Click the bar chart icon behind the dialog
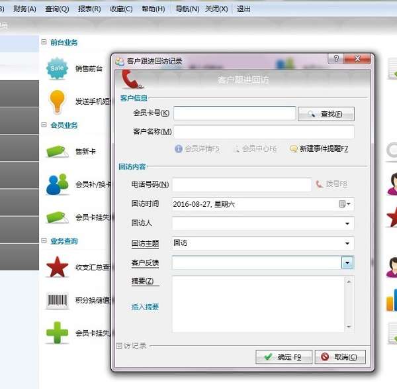This screenshot has width=397, height=389. coord(392,300)
